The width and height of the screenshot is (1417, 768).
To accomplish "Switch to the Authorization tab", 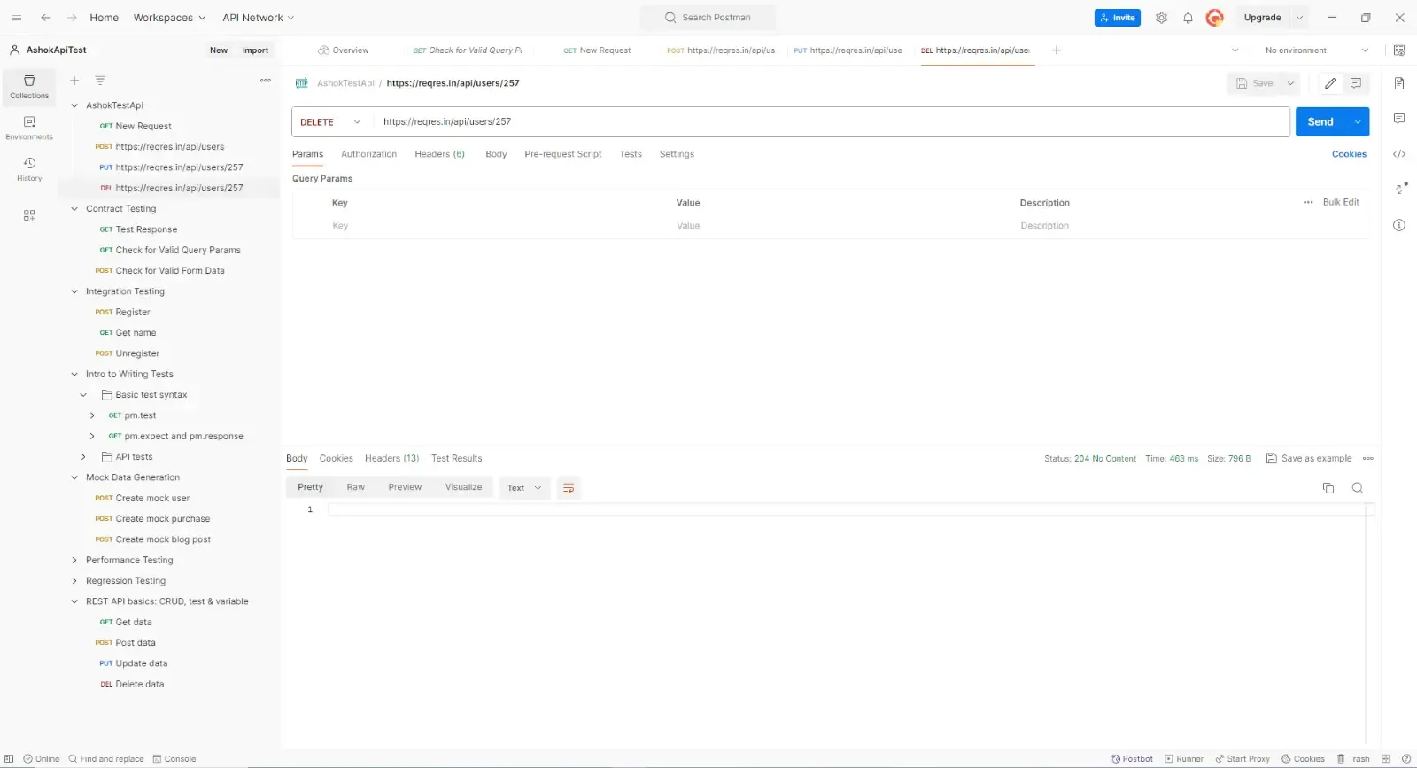I will pyautogui.click(x=368, y=154).
